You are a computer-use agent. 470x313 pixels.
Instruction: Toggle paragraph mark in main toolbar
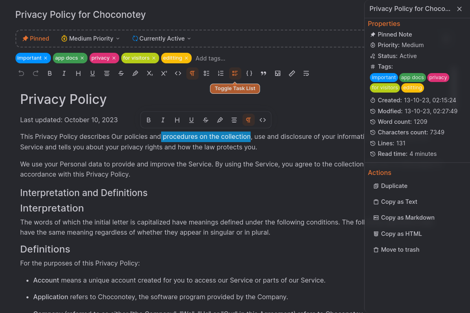click(192, 73)
